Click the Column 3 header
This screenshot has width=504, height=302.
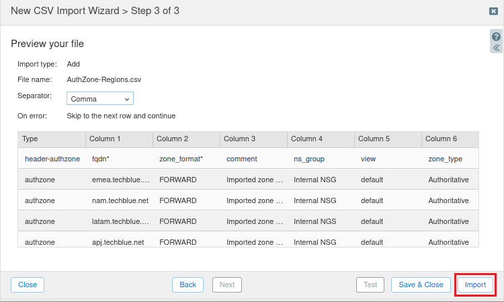[x=253, y=139]
